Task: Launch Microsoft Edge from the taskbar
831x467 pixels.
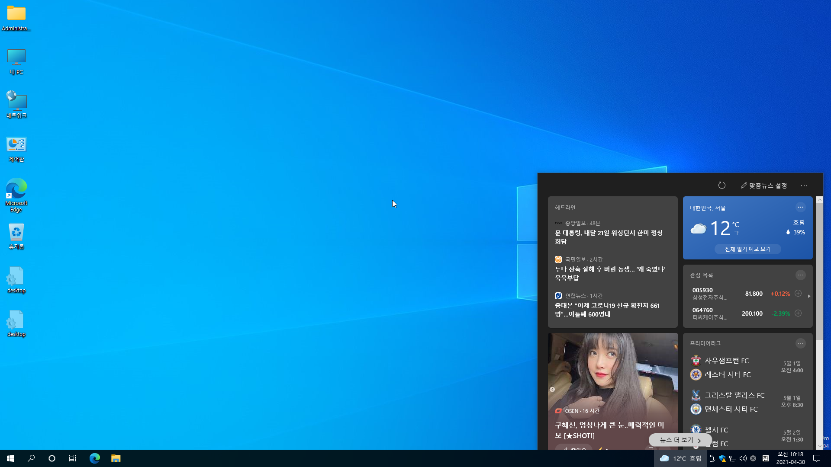Action: (x=94, y=458)
